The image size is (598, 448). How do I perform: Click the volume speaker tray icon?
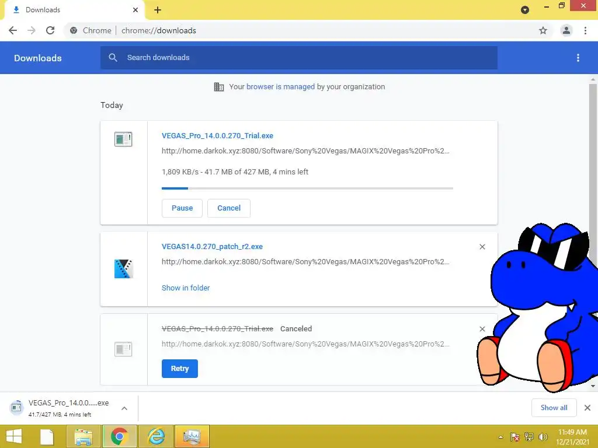point(543,437)
